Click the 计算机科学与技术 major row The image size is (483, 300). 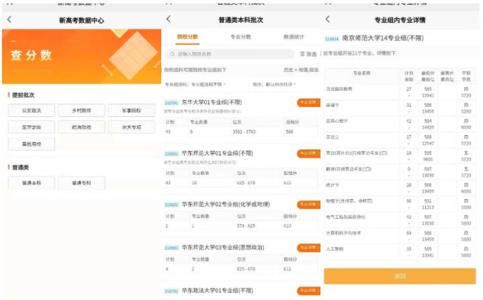[400, 236]
